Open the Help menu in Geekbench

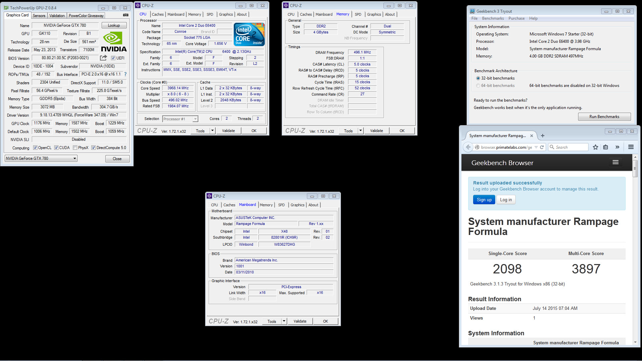[x=533, y=18]
